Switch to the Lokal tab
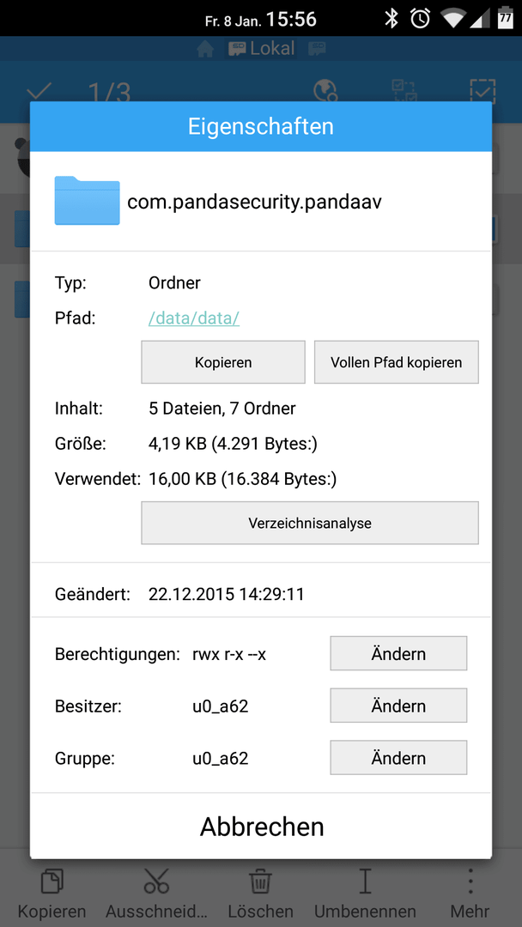The width and height of the screenshot is (522, 927). [261, 48]
